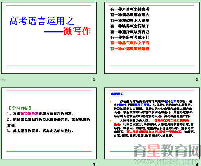Select the slide 3 学习目标 thumbnail
Viewport: 201px width, 166px height.
[49, 123]
